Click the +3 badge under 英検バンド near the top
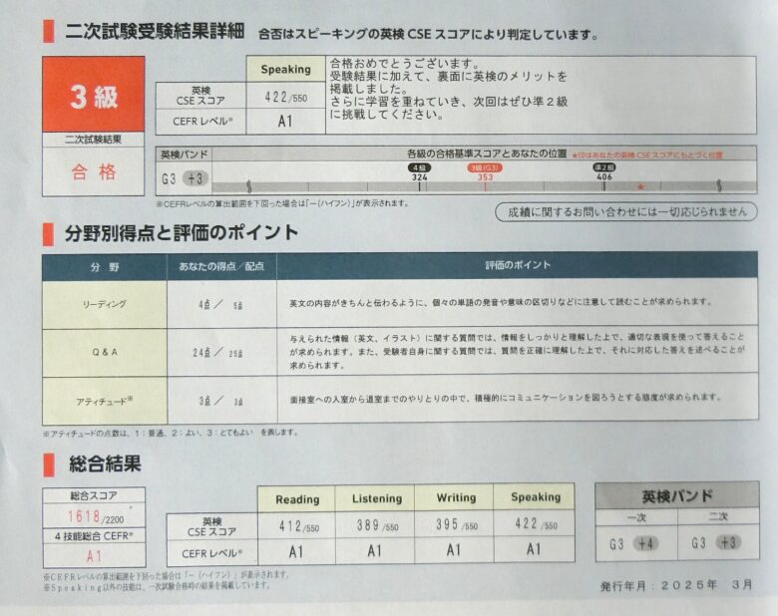The height and width of the screenshot is (616, 778). coord(194,179)
